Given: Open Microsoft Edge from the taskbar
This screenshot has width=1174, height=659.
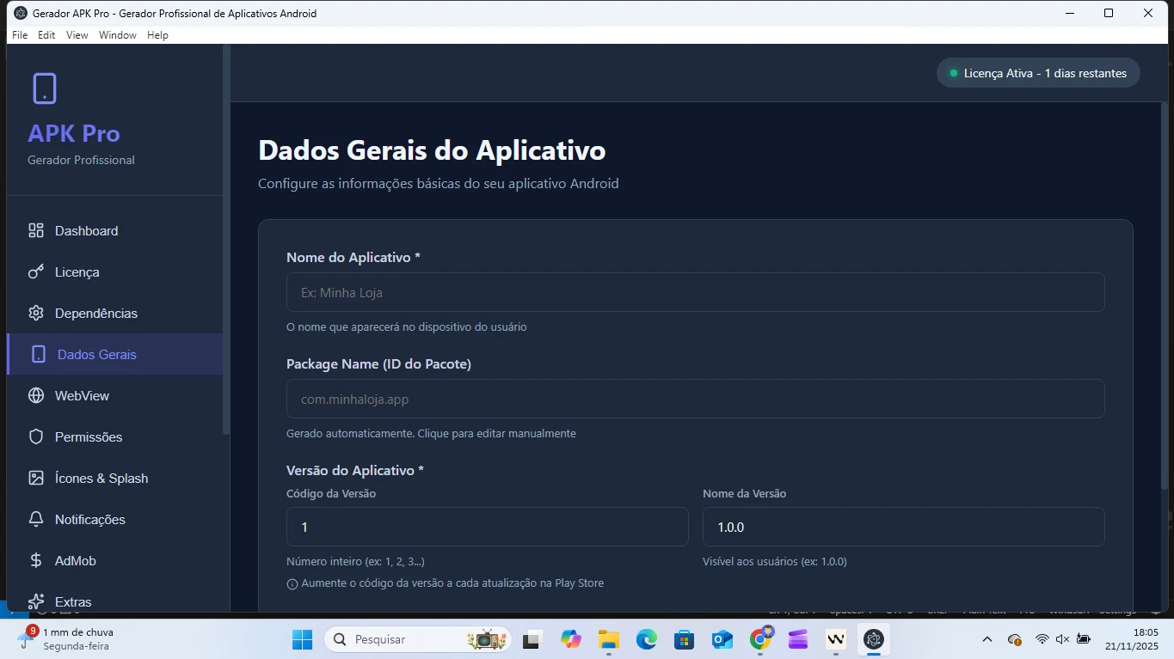Looking at the screenshot, I should click(x=646, y=639).
